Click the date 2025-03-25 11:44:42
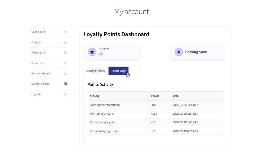The width and height of the screenshot is (256, 155). tap(185, 105)
